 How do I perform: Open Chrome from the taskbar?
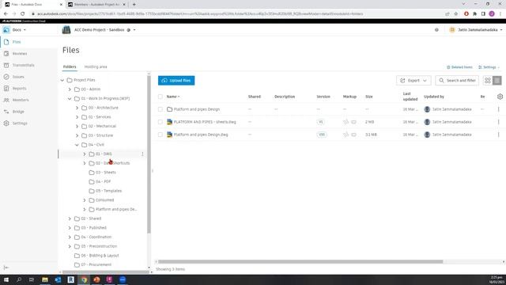click(x=84, y=279)
